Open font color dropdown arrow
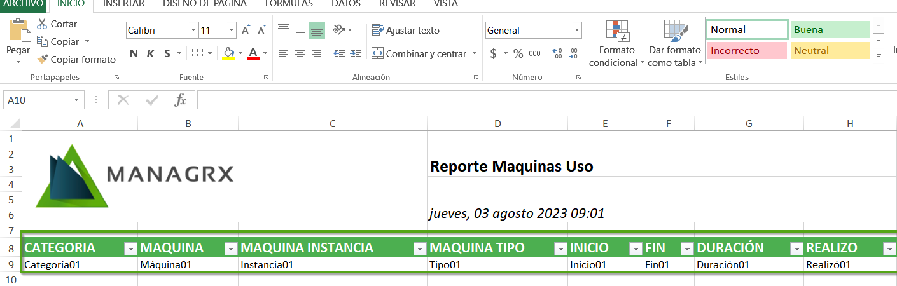Viewport: 897px width, 286px height. point(265,53)
